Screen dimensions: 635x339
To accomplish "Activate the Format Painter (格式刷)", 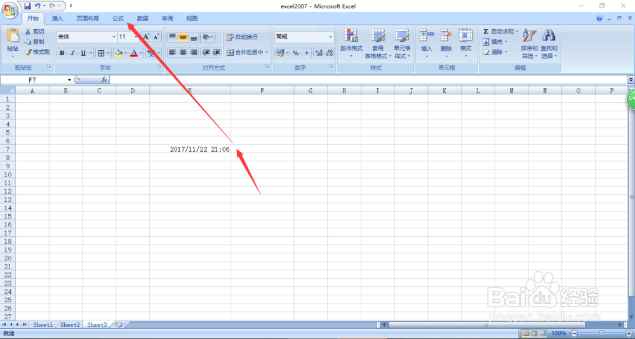I will (37, 52).
